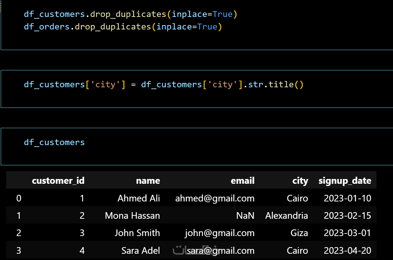
Task: Click the 2023-04-20 signup date
Action: (x=347, y=250)
